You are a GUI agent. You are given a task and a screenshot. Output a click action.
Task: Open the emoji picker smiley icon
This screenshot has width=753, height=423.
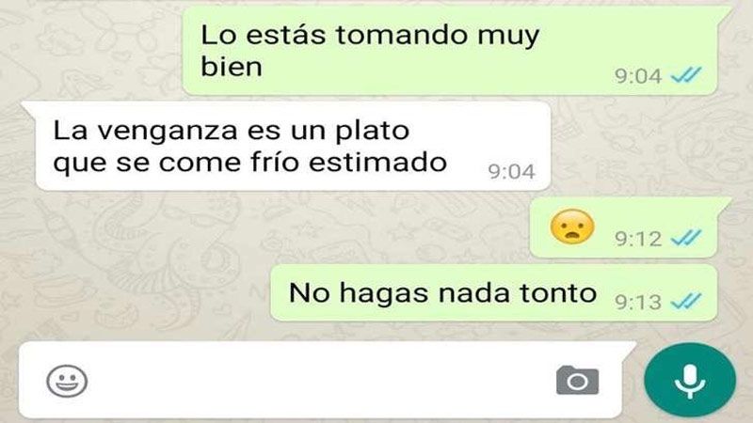pyautogui.click(x=67, y=381)
